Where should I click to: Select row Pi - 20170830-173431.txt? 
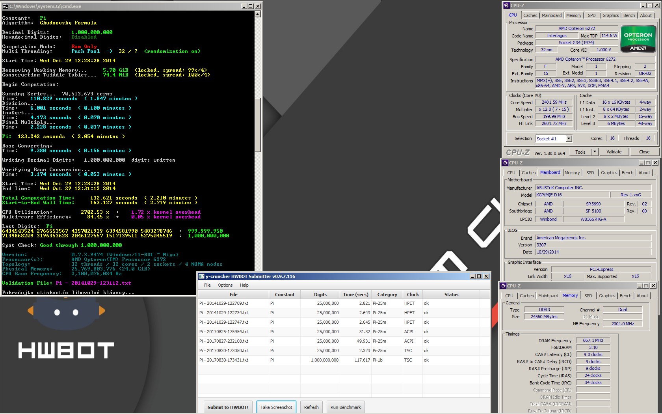[x=344, y=360]
